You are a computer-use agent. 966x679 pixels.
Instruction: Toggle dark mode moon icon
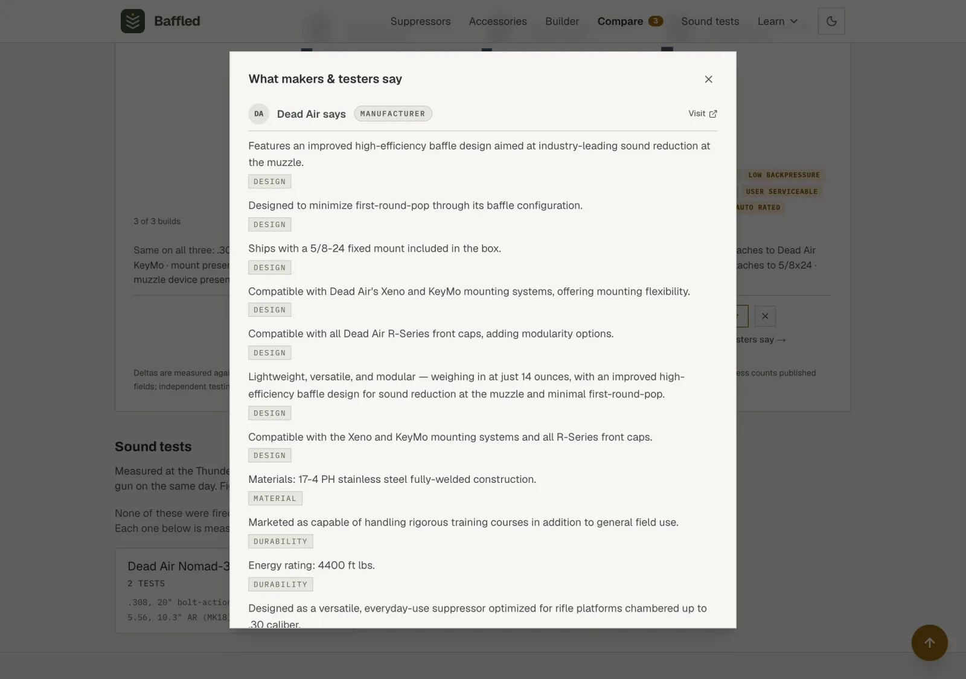[831, 21]
